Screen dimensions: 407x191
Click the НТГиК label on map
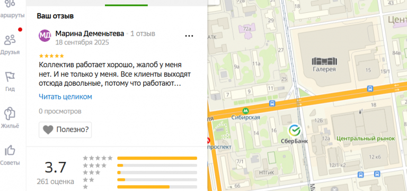pos(267,172)
